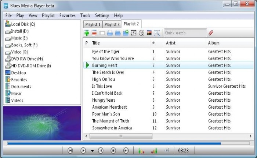Click the horizontal scrollbar right arrow
The height and width of the screenshot is (158, 257).
point(250,136)
